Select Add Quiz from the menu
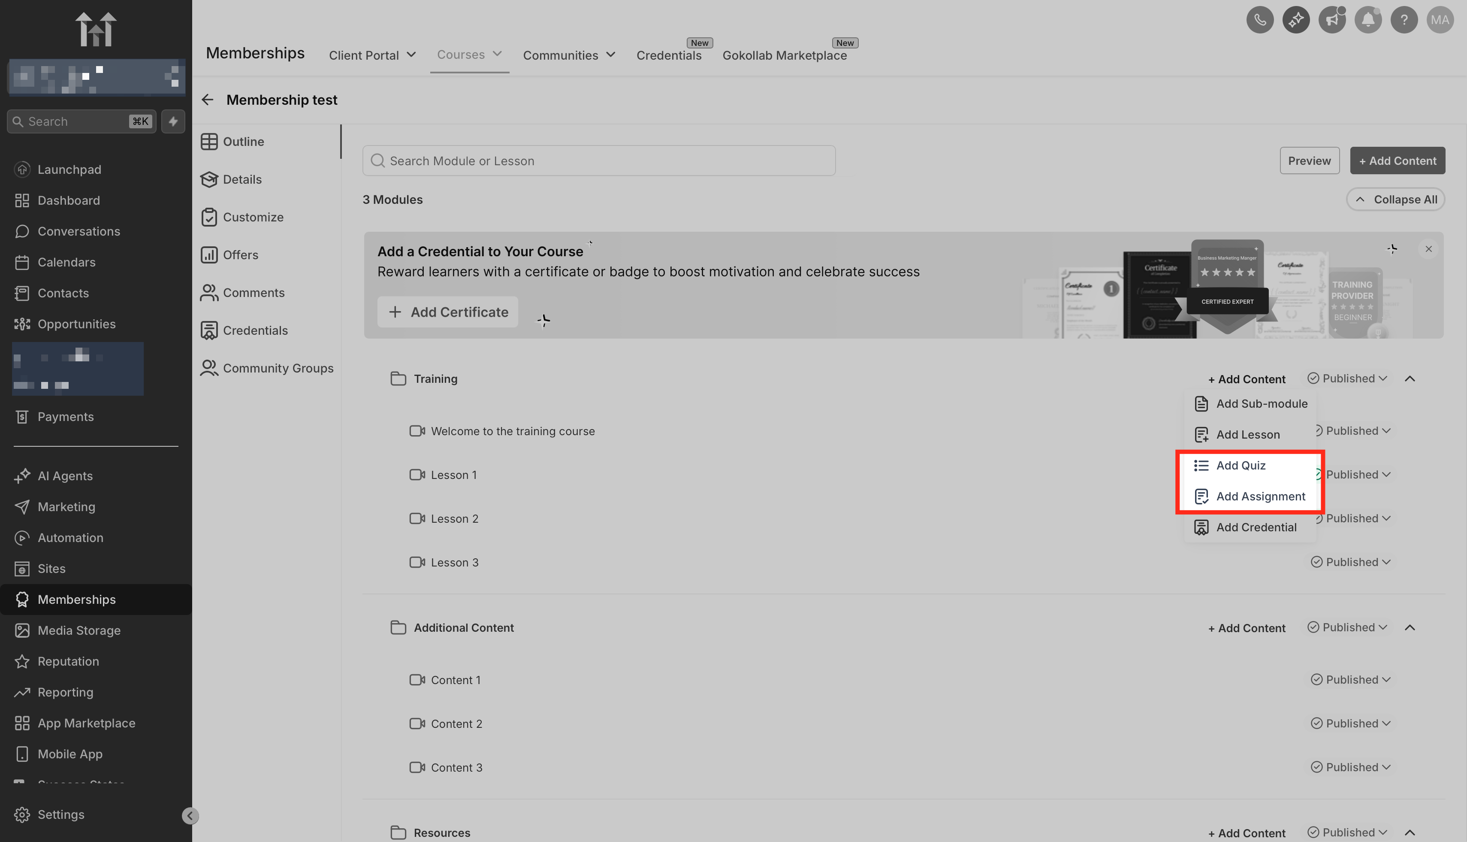The image size is (1467, 842). 1241,466
